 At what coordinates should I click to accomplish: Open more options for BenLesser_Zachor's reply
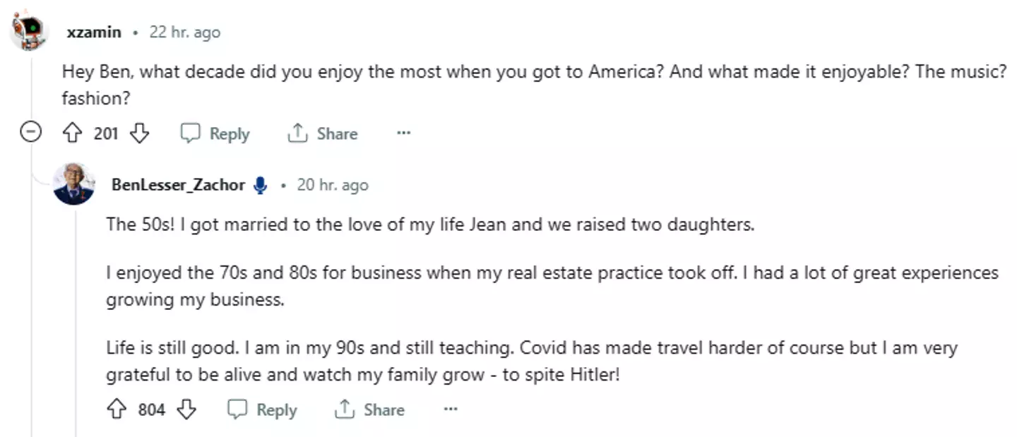[450, 409]
